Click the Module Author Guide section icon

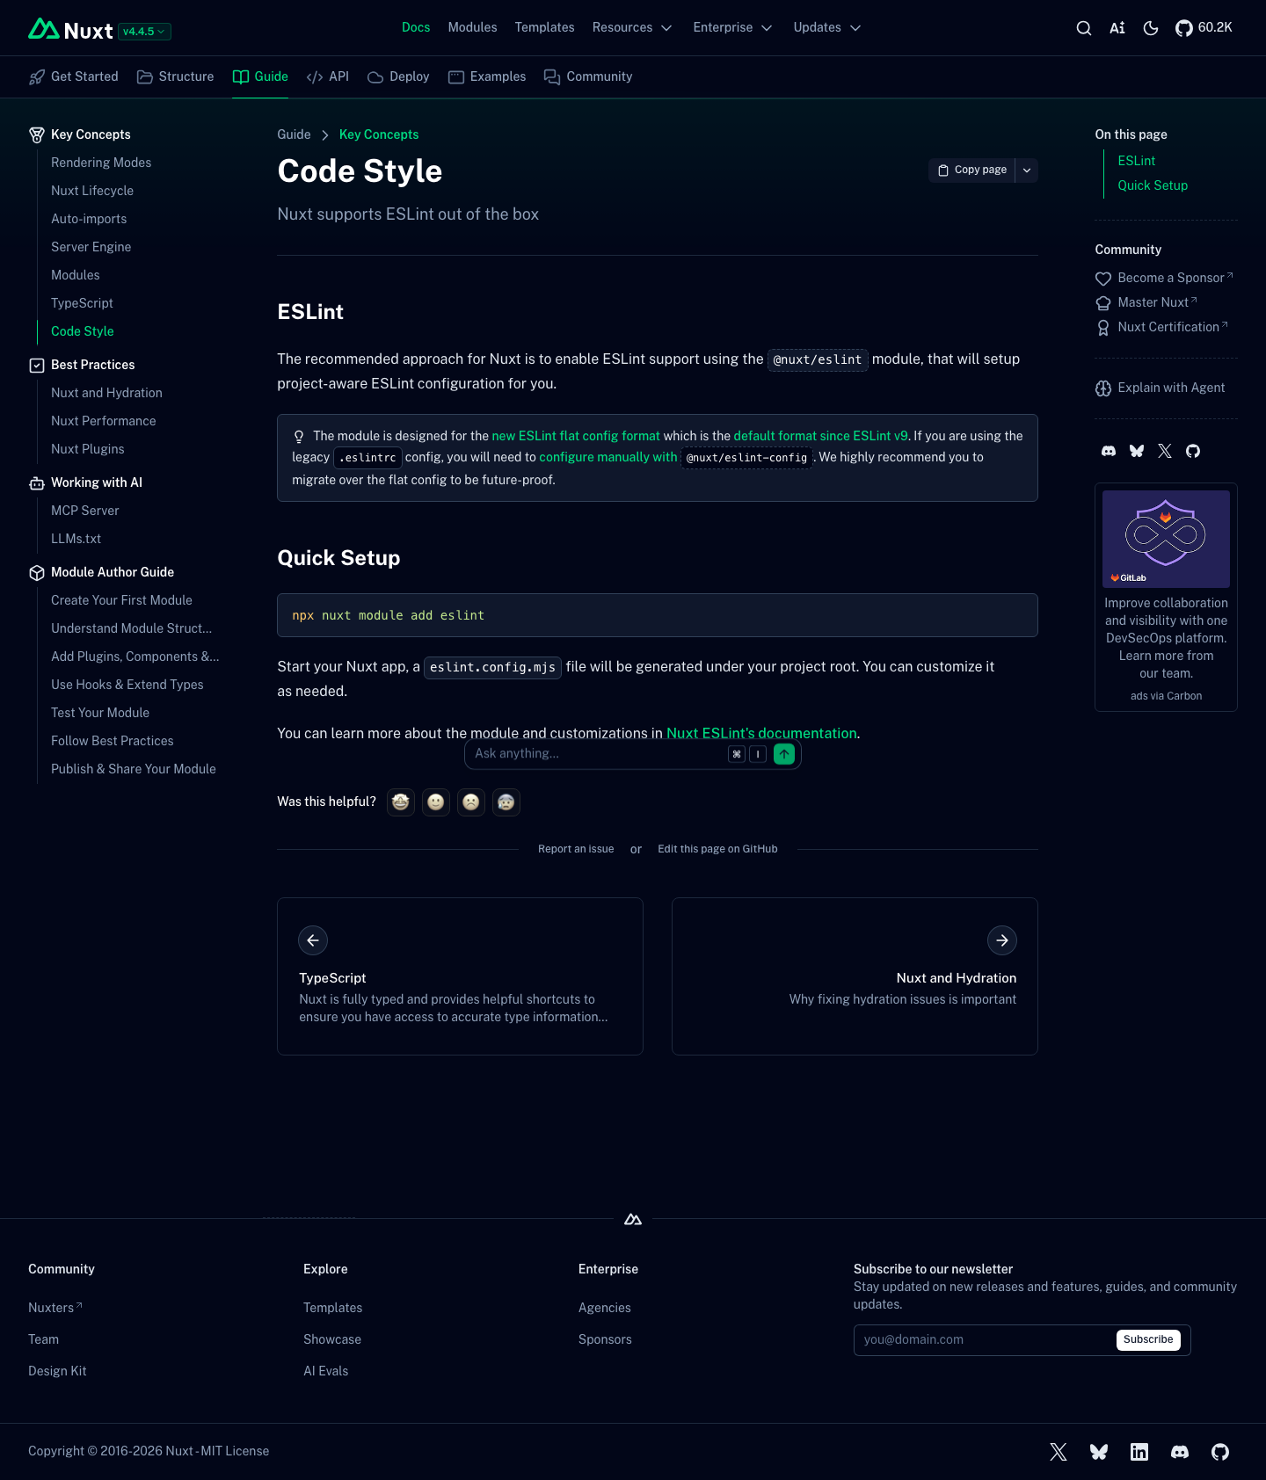coord(37,573)
